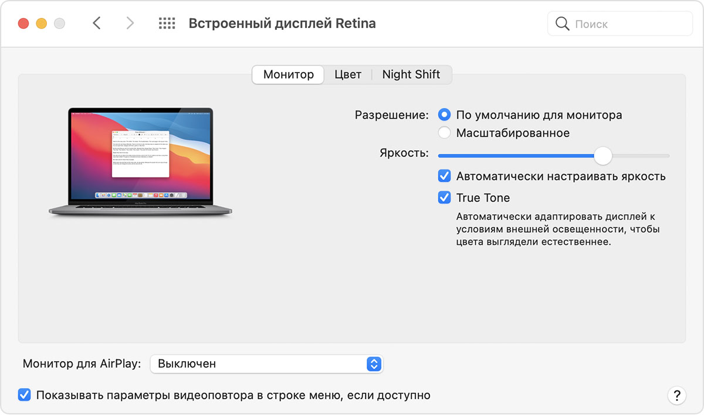704x415 pixels.
Task: Uncheck "Показывать параметры видеоповтора в строке меню"
Action: [24, 395]
